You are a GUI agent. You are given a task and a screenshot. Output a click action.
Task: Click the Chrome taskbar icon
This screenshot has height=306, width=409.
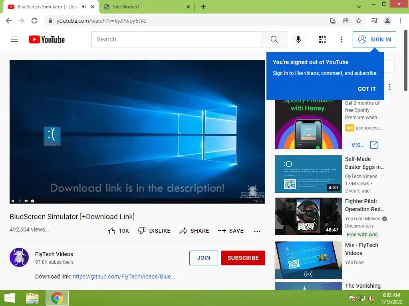pos(57,298)
